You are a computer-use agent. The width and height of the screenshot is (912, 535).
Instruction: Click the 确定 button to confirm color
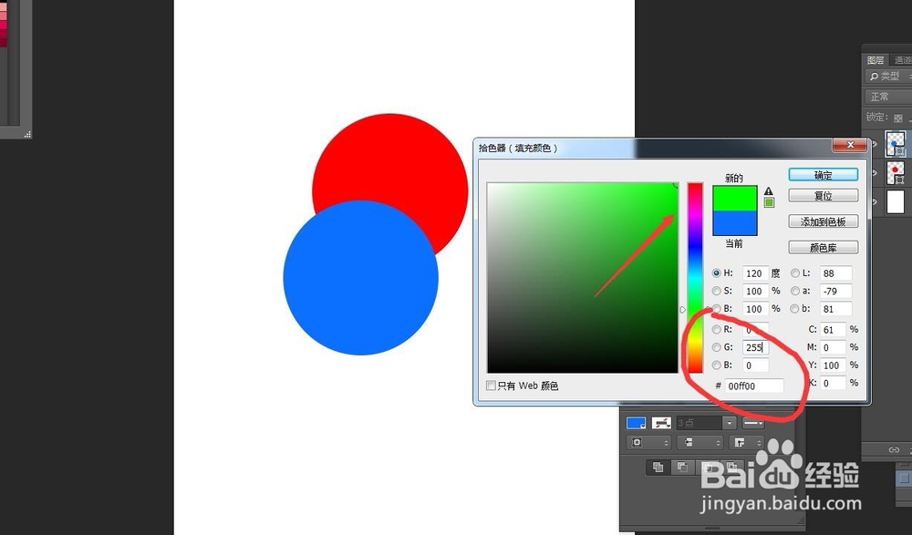click(824, 174)
